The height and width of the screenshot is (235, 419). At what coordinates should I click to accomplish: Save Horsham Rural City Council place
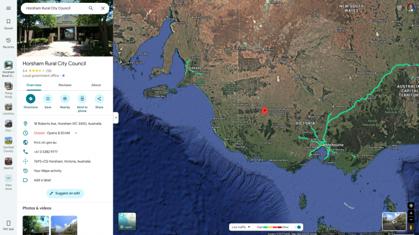pos(48,99)
